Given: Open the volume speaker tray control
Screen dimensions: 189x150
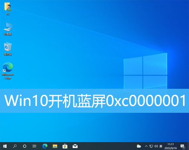Looking at the screenshot, I should (x=156, y=146).
